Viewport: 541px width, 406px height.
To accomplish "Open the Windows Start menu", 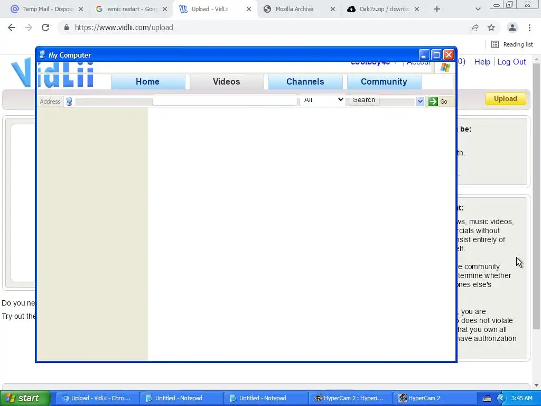I will 25,399.
